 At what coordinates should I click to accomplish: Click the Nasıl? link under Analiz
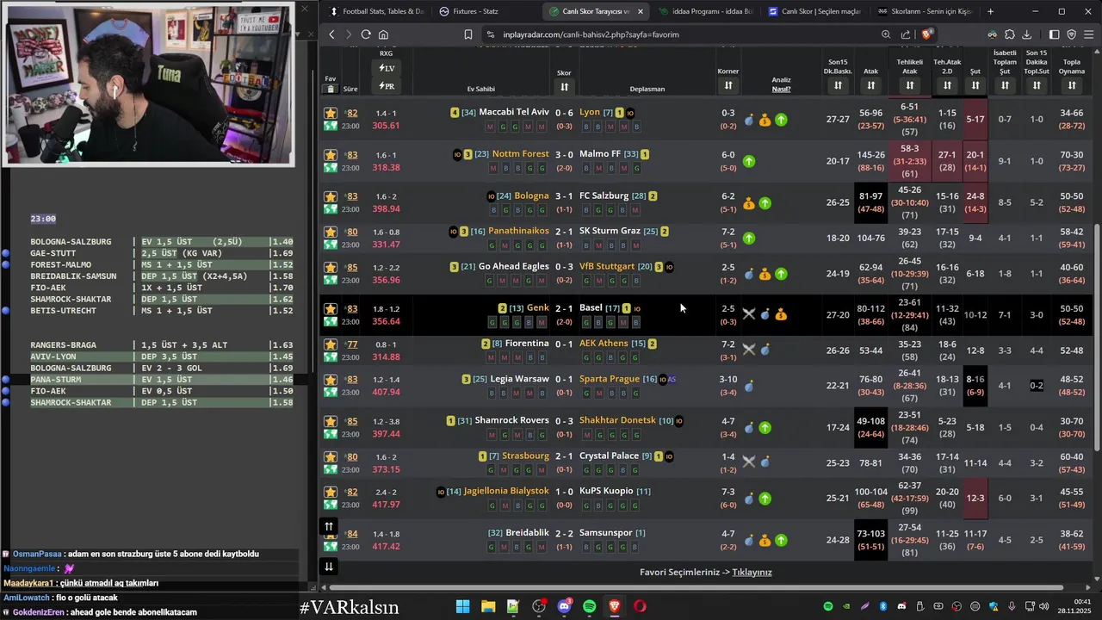(781, 89)
